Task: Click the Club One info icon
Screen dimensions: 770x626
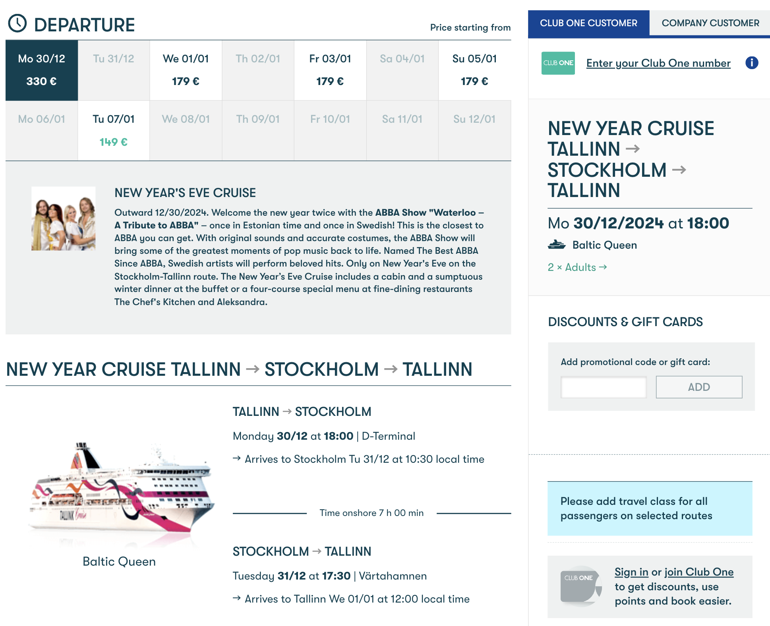Action: (x=751, y=63)
